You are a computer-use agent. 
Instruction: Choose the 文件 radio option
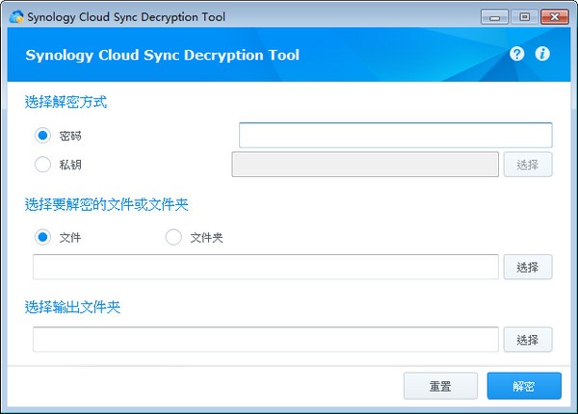point(42,237)
